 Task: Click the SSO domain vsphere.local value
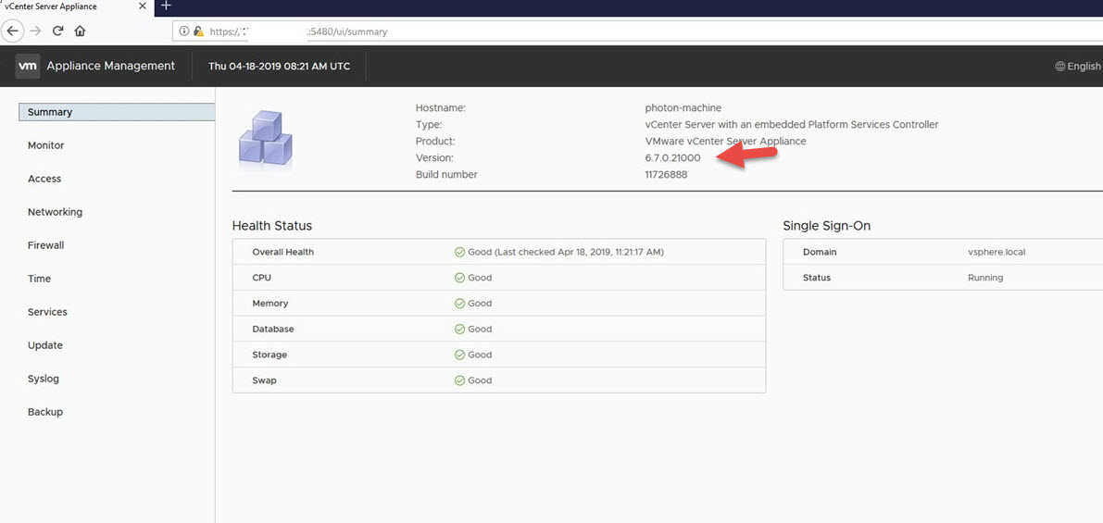coord(996,253)
